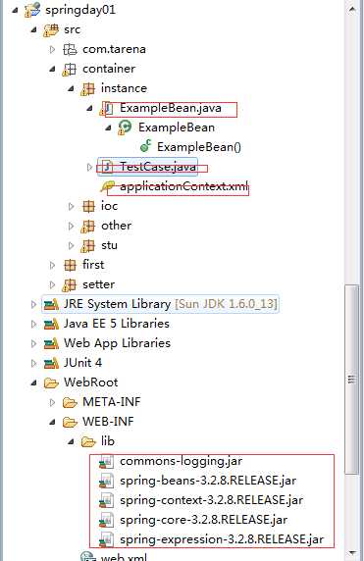Expand the TestCase.java node
Viewport: 364px width, 561px height.
tap(89, 167)
